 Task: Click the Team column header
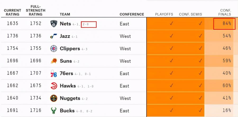click(65, 14)
